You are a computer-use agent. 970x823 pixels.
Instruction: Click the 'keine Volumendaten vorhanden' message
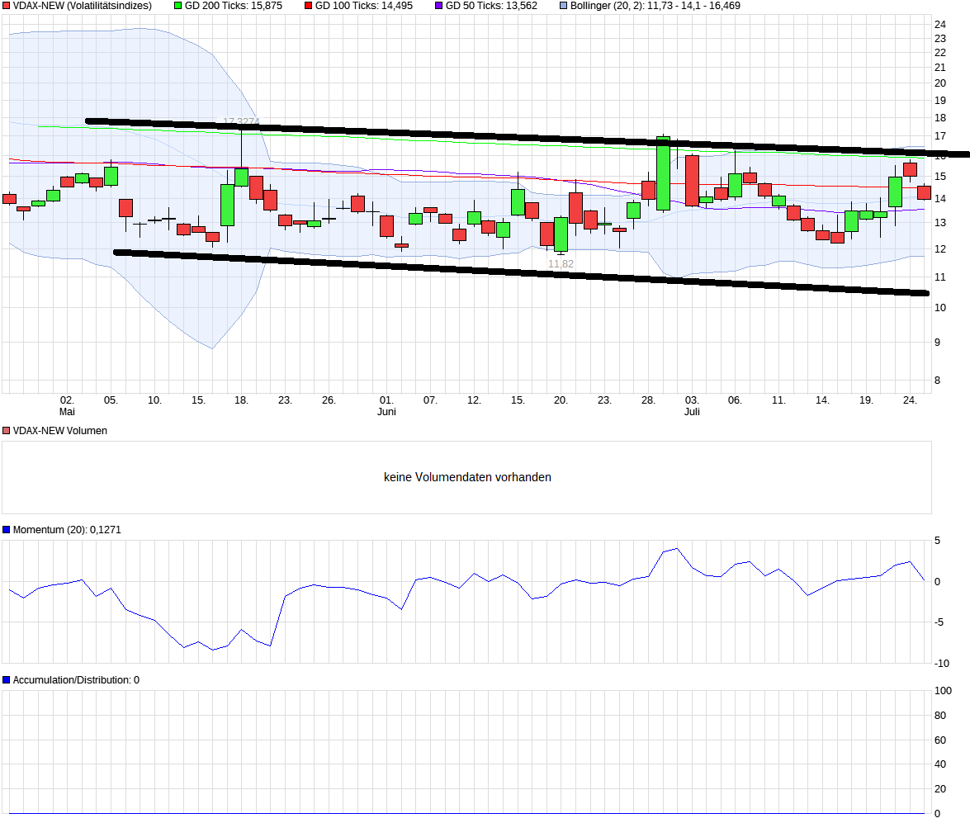click(x=468, y=477)
